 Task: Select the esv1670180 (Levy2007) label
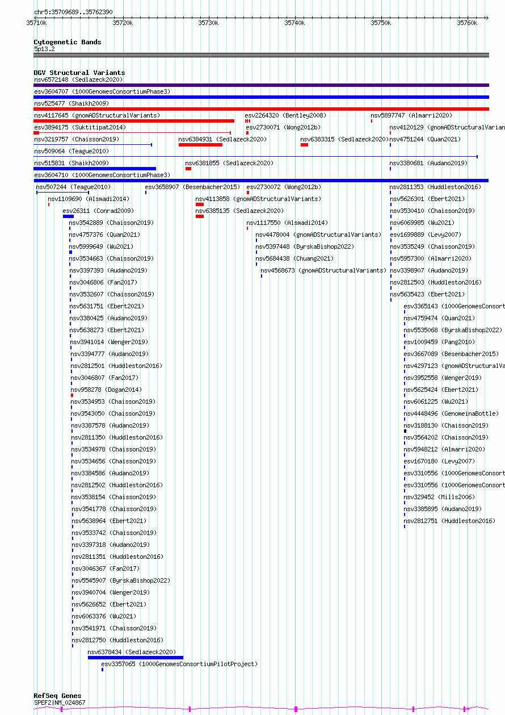click(440, 461)
